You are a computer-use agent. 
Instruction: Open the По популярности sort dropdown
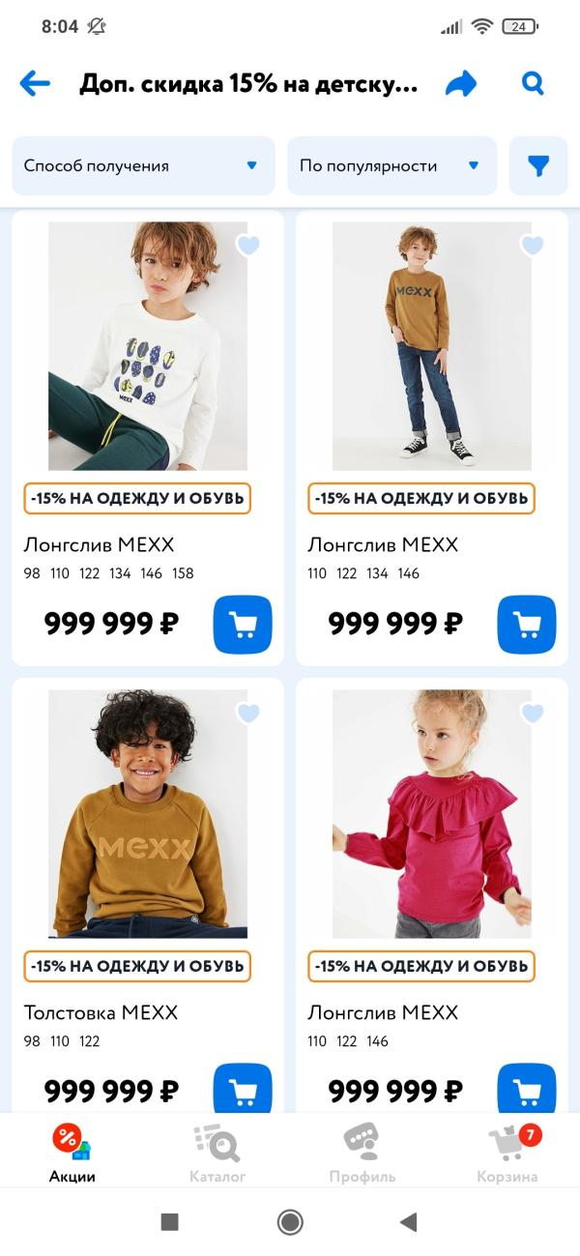tap(392, 166)
